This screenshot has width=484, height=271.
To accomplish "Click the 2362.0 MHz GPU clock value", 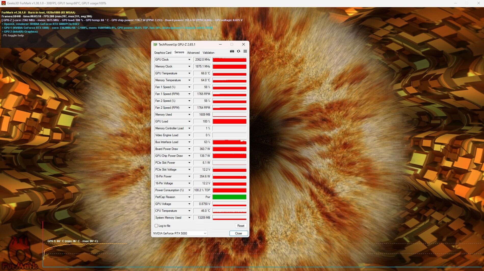I will [x=202, y=60].
